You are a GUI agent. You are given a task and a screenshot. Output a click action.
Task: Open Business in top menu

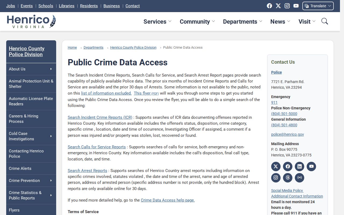click(112, 6)
